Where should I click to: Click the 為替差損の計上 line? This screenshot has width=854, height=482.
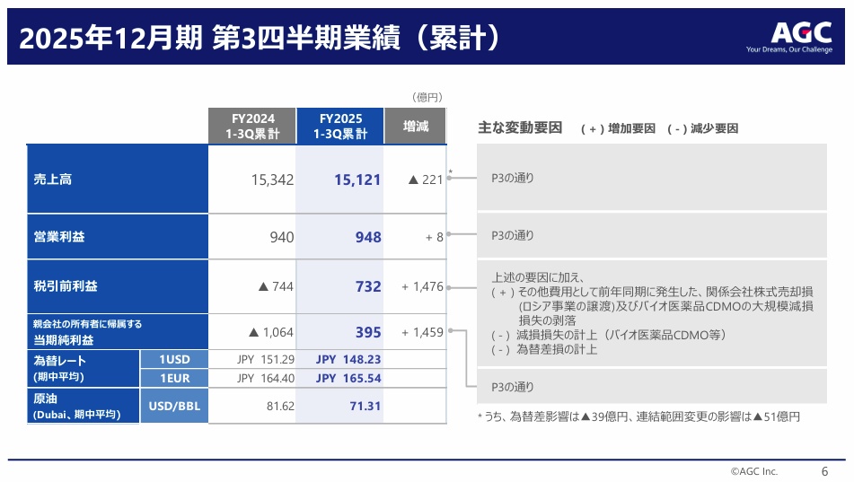click(x=545, y=350)
